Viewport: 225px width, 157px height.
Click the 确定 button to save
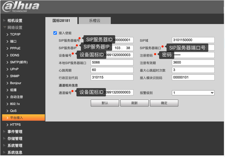click(164, 103)
